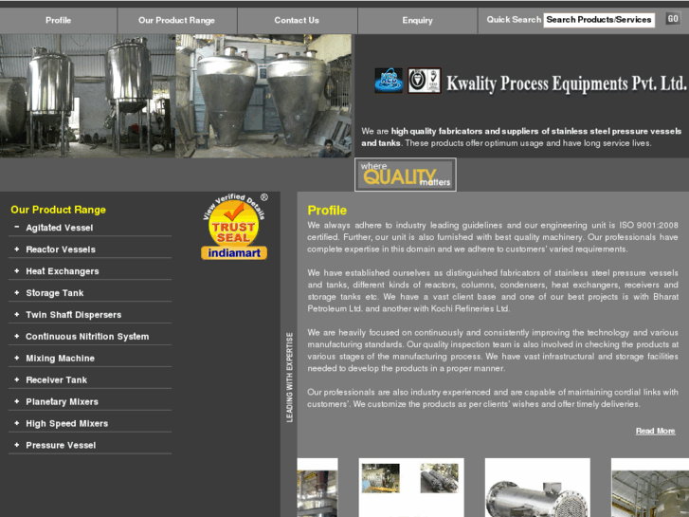Image resolution: width=689 pixels, height=517 pixels.
Task: Open the small cylindrical tubes thumbnail
Action: click(x=439, y=478)
